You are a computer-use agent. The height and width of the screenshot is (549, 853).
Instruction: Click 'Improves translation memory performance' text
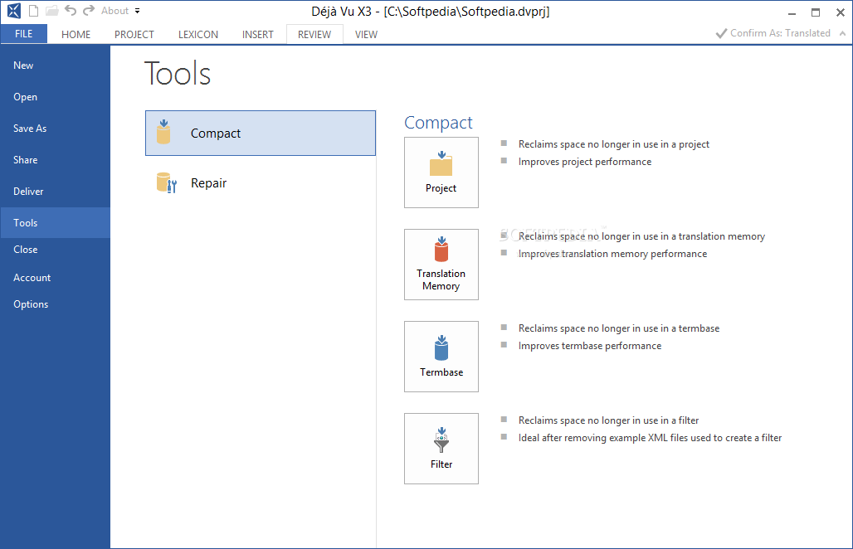[x=612, y=254]
